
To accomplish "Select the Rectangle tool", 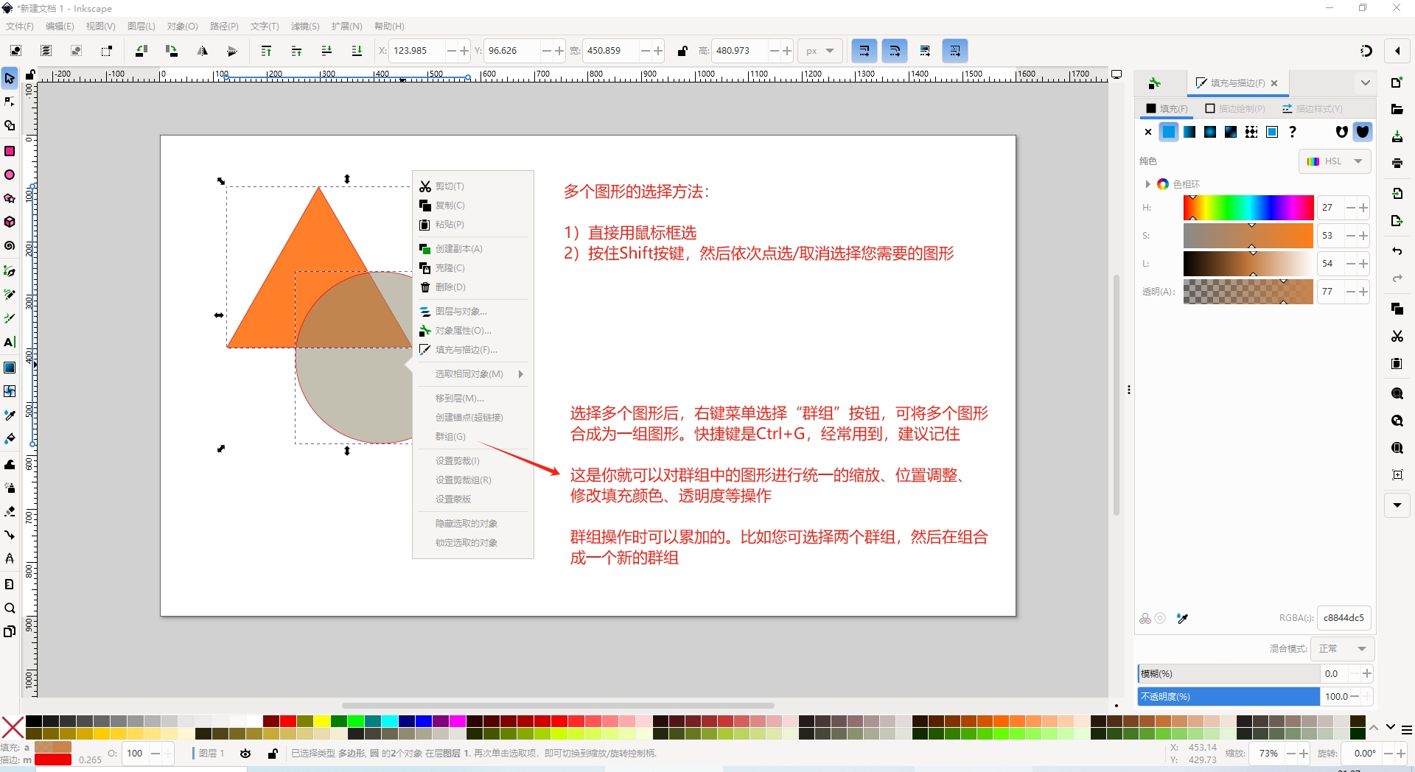I will (x=10, y=151).
